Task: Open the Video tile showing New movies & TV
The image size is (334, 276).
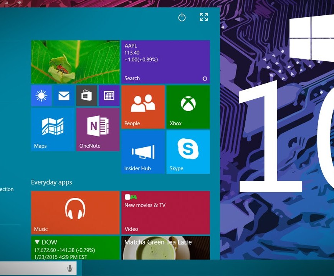Action: tap(165, 212)
